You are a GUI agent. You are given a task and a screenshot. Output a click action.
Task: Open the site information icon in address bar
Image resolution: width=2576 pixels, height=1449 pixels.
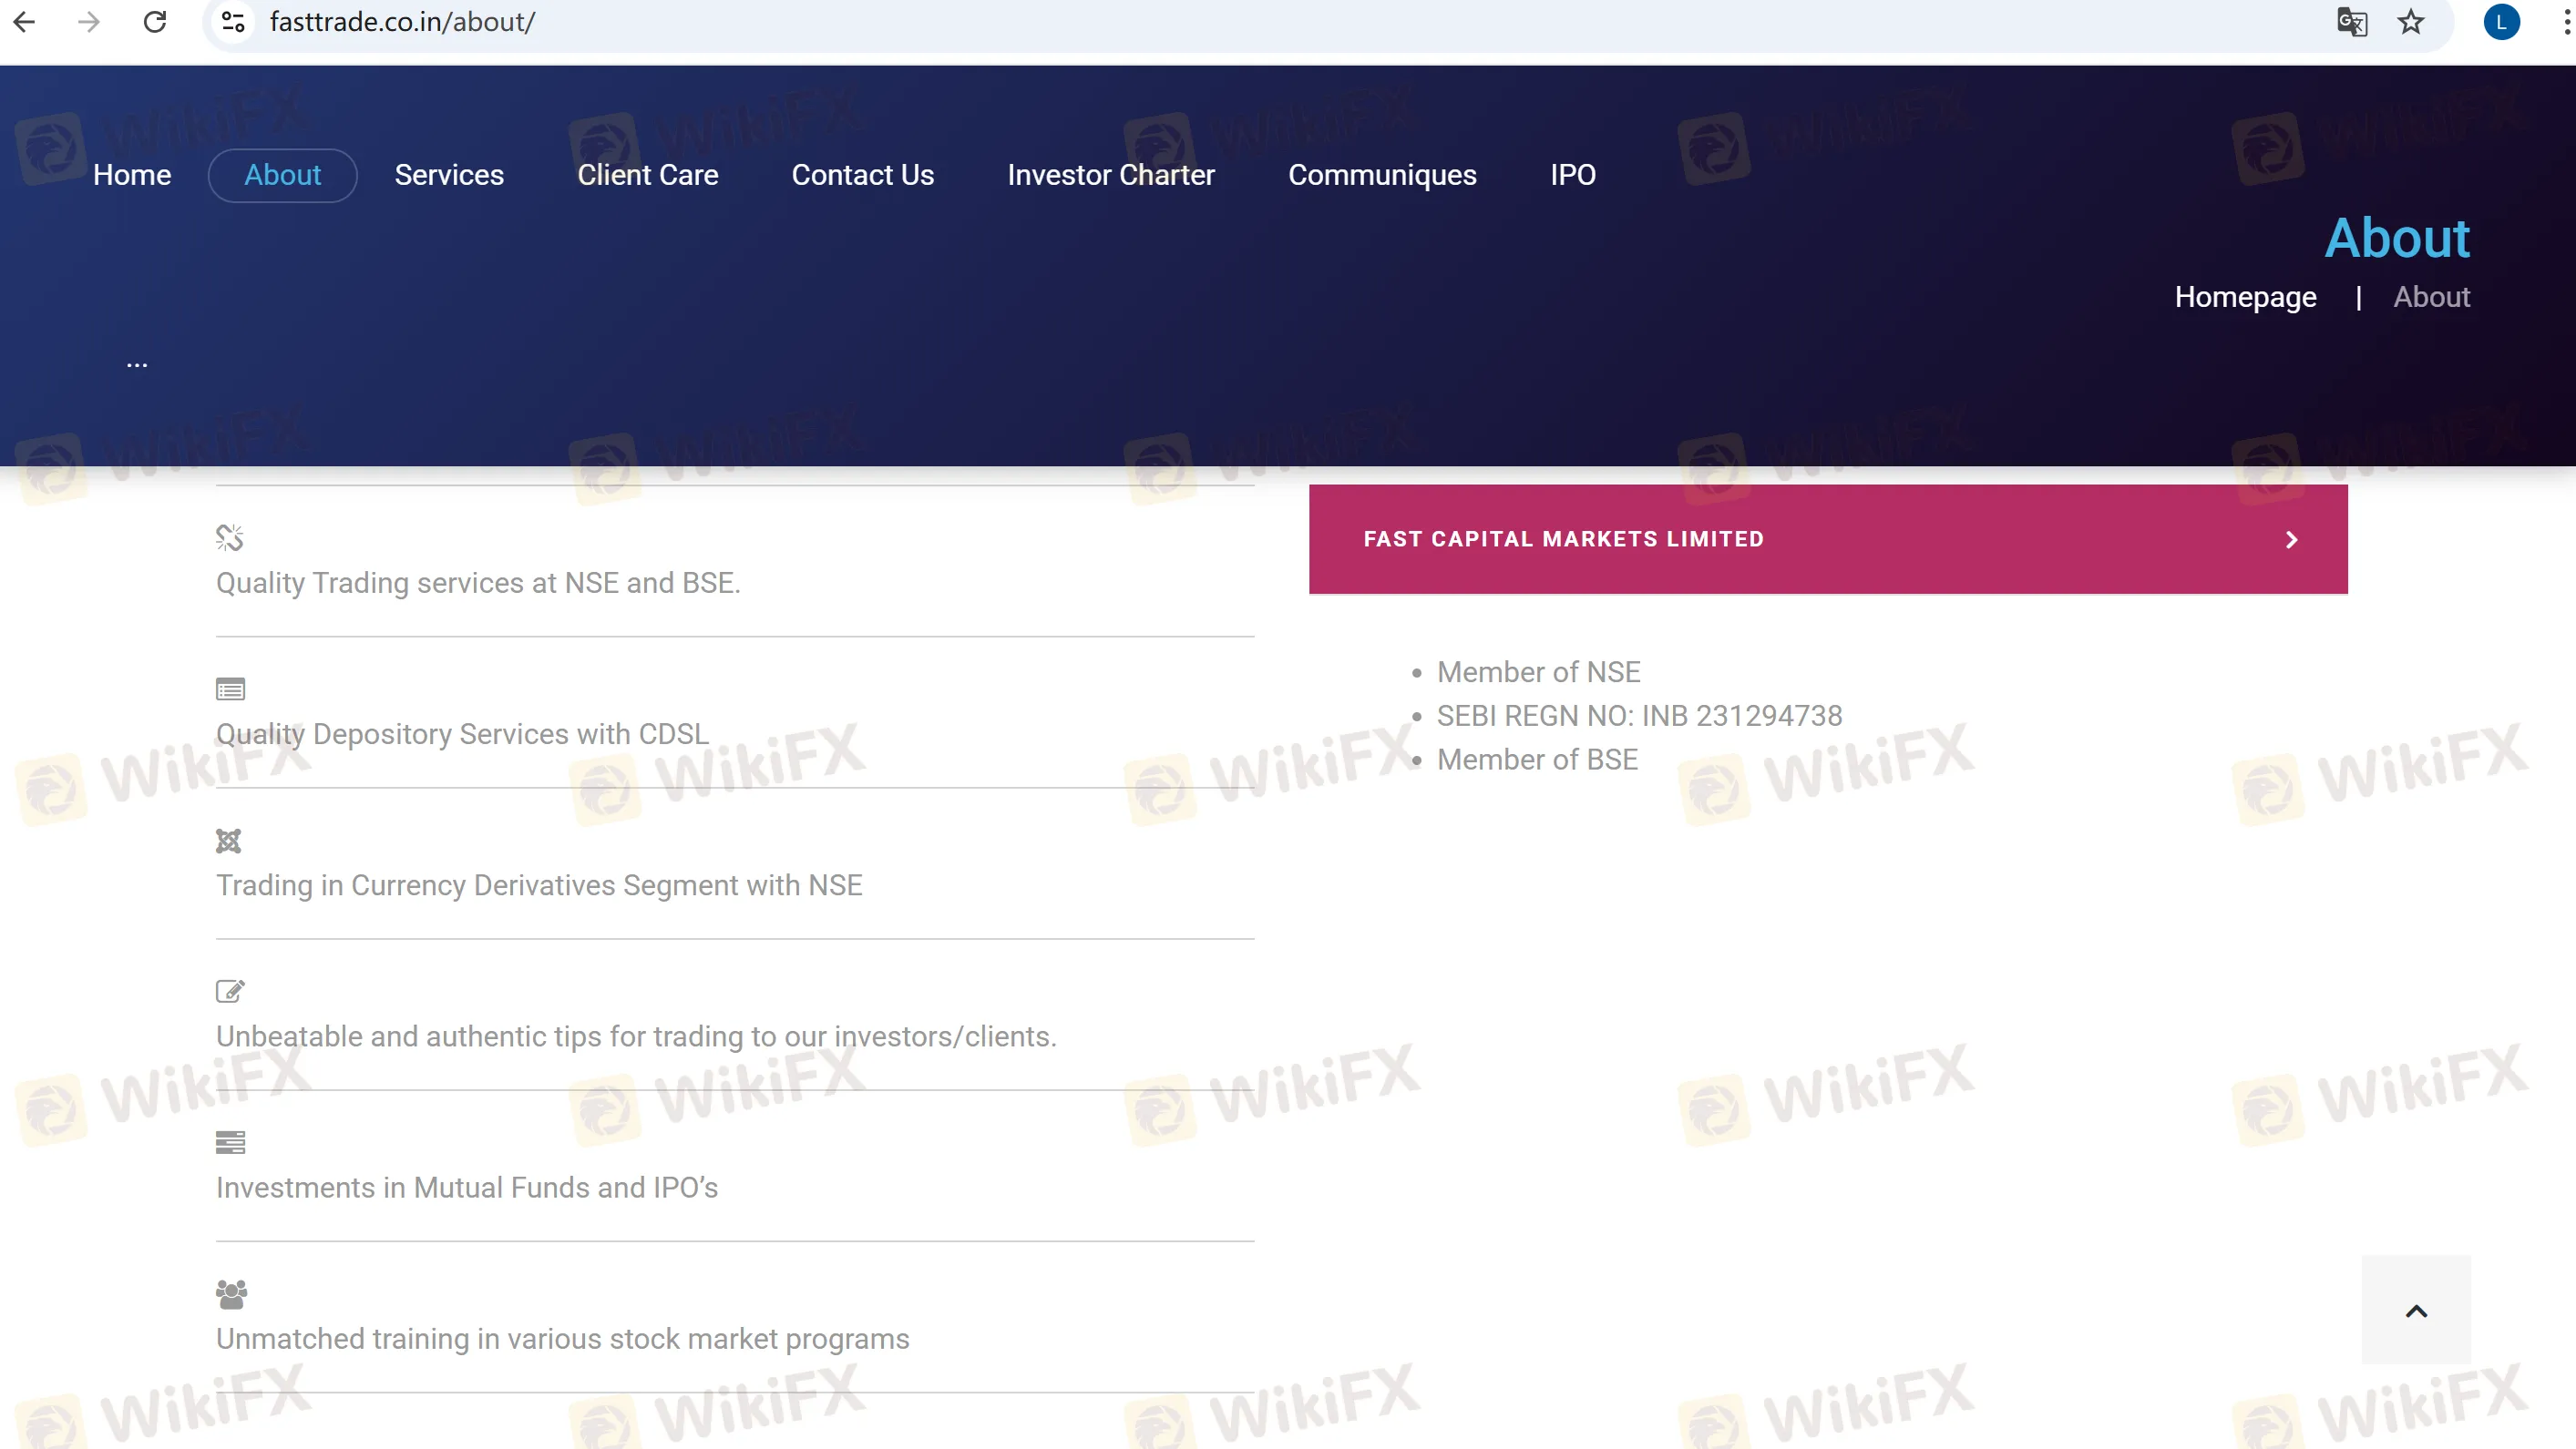[x=233, y=22]
